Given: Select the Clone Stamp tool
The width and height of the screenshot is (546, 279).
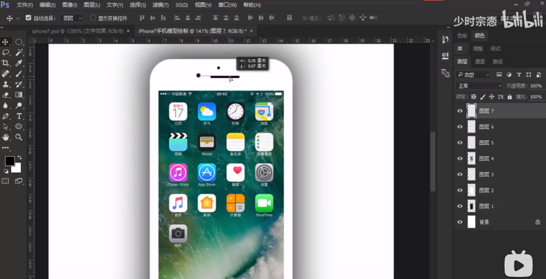Looking at the screenshot, I should 6,84.
